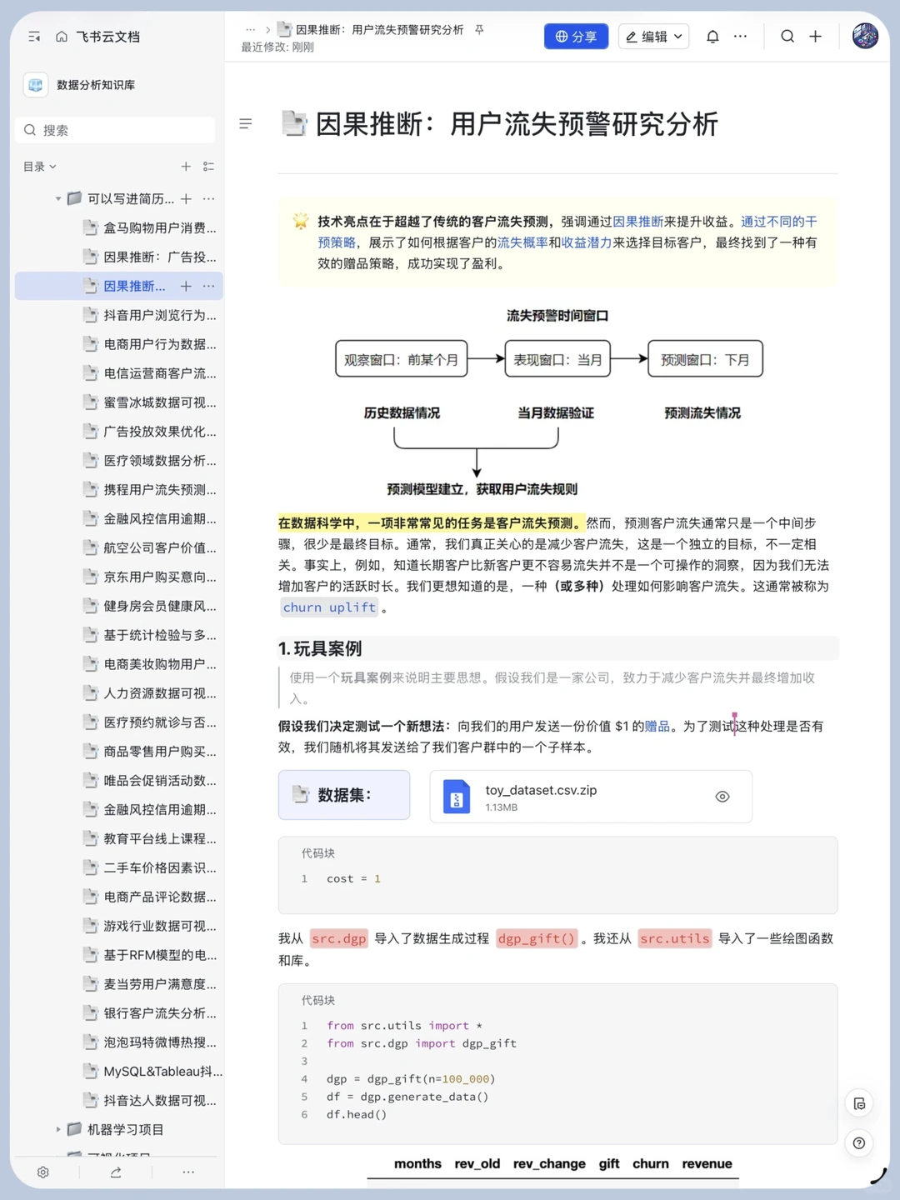Open the 携程用户流失预测 document
900x1200 pixels.
tap(151, 489)
